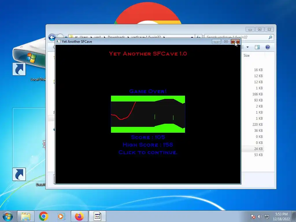The image size is (296, 222).
Task: Open the address bar history dropdown arrow
Action: pos(192,37)
